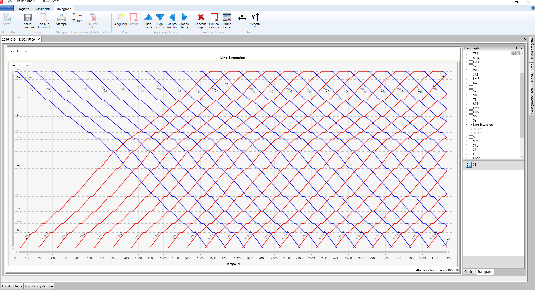Click Copia in clipboard icon
This screenshot has width=535, height=290.
click(x=43, y=18)
